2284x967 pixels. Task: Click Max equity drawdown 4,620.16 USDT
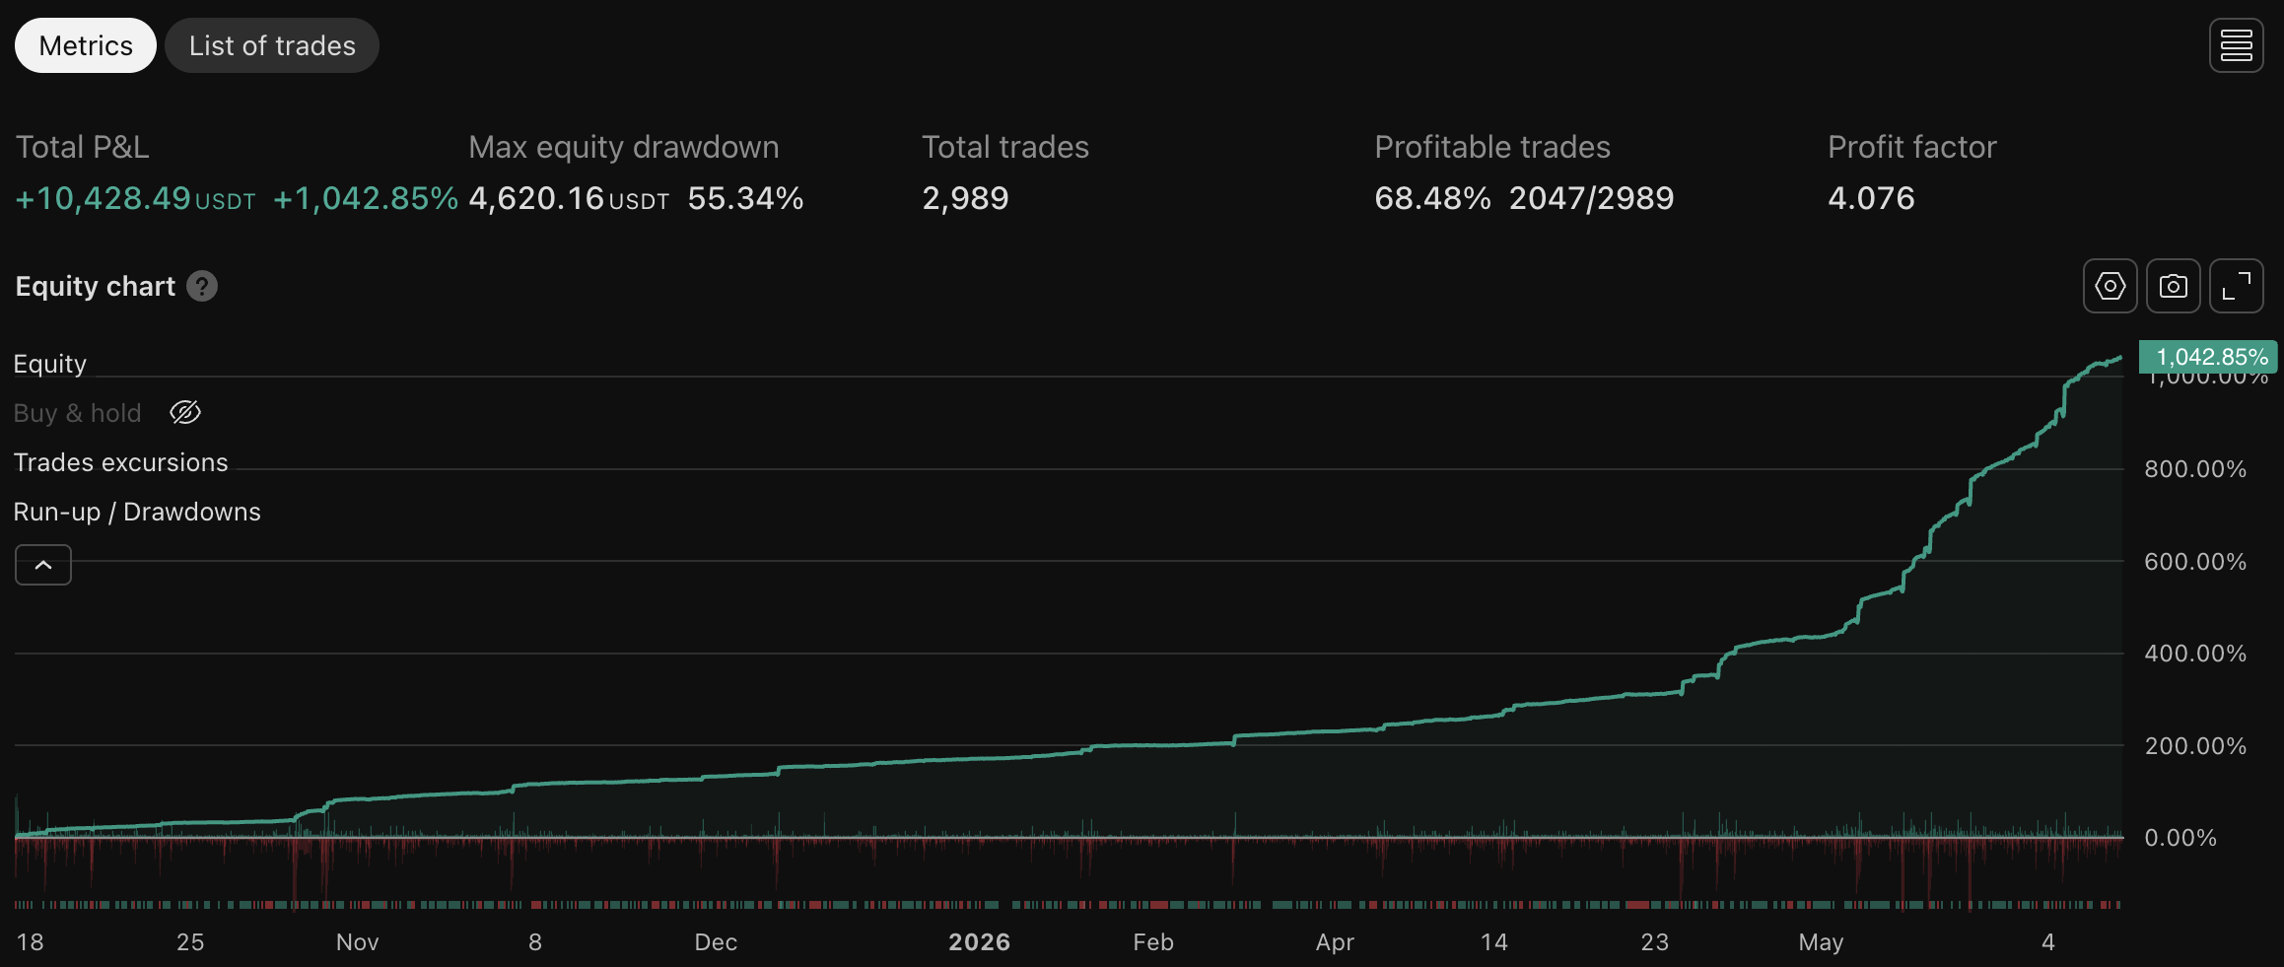point(569,198)
